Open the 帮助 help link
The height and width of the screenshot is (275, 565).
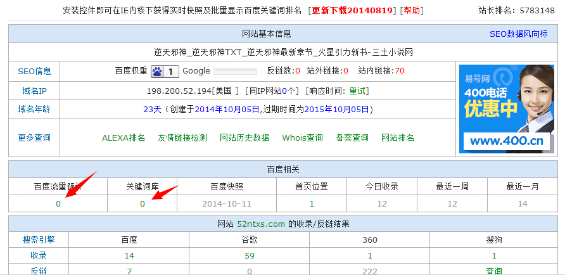(412, 10)
